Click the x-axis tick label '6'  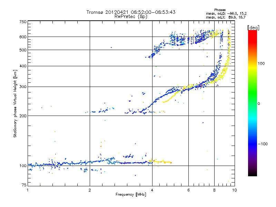pos(188,190)
